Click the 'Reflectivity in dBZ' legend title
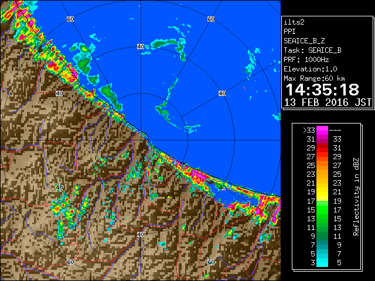The image size is (375, 281). (356, 197)
